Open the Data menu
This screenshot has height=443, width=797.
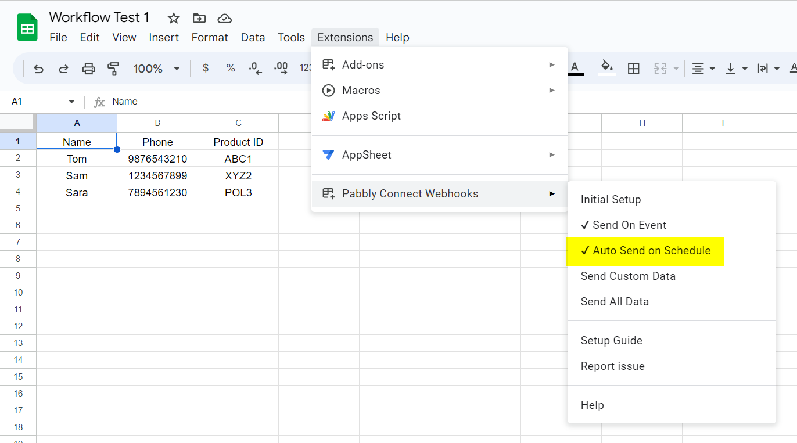pyautogui.click(x=253, y=37)
